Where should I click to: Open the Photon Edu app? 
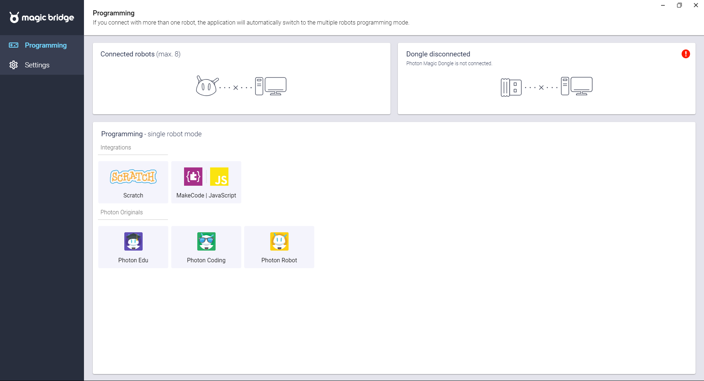coord(133,247)
